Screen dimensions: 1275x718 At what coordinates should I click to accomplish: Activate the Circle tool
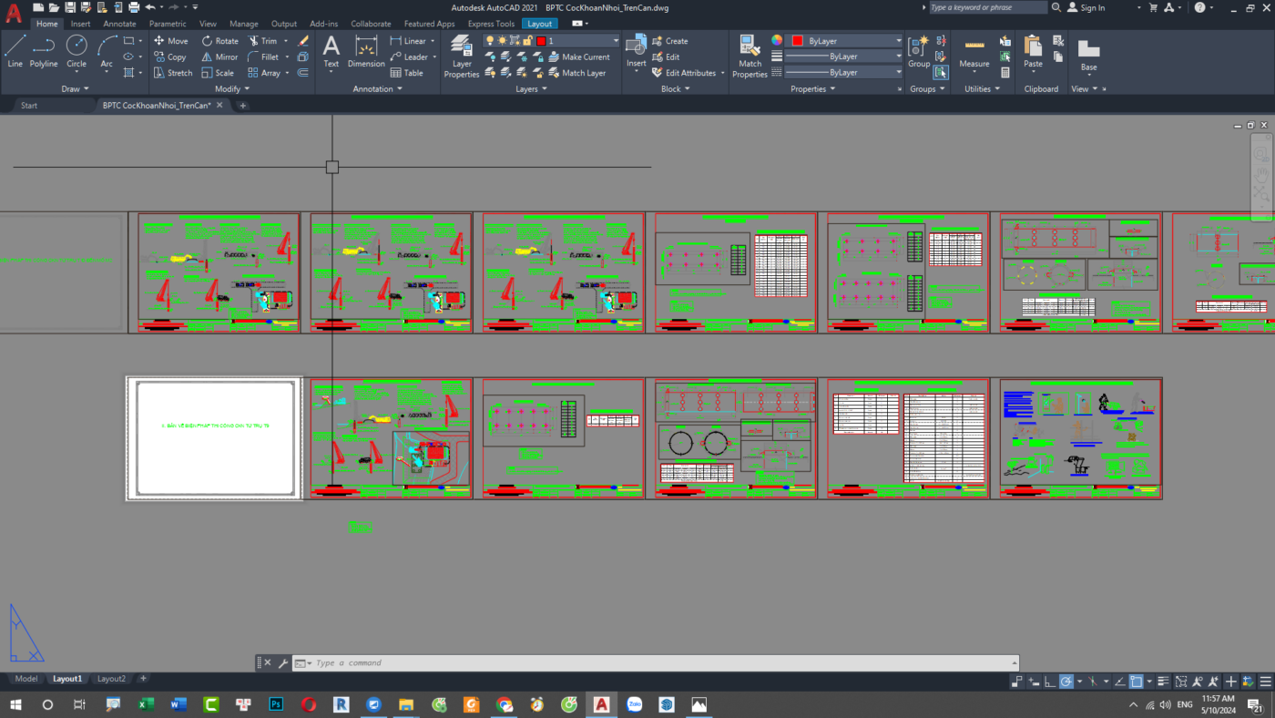(76, 51)
